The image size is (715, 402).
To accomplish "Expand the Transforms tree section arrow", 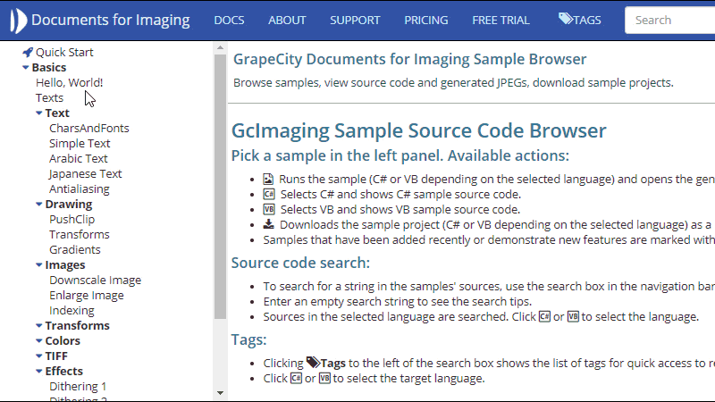I will tap(39, 326).
